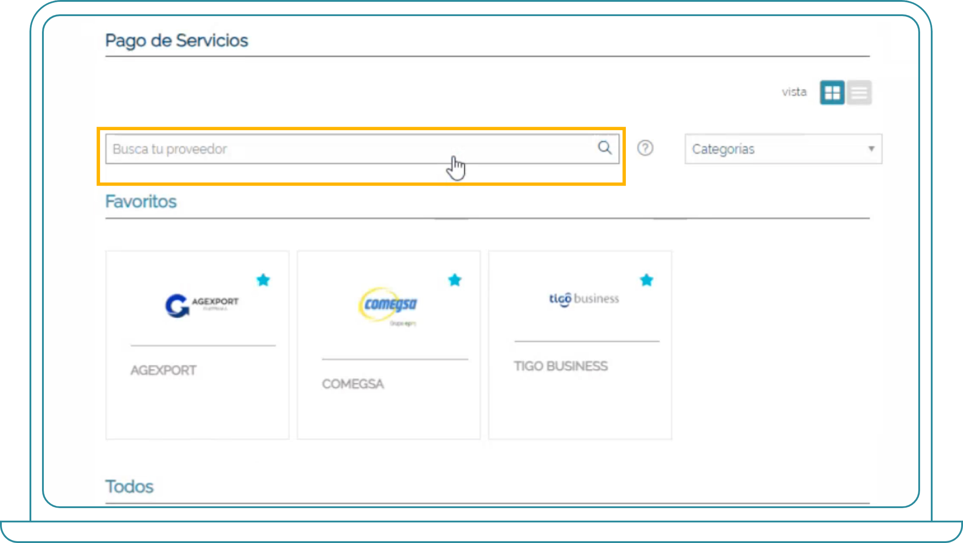This screenshot has height=543, width=963.
Task: Click the search magnifier icon
Action: tap(604, 148)
